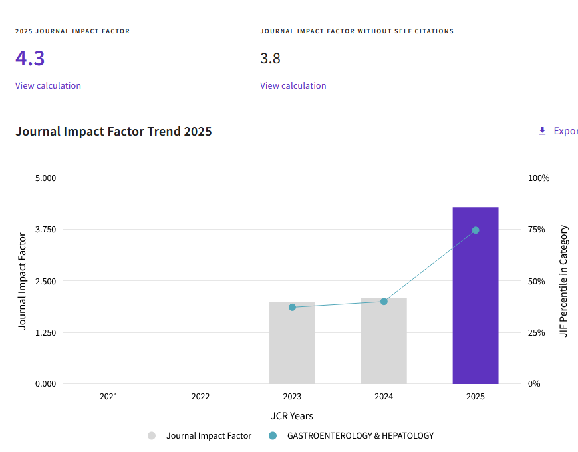Click the Journal Impact Factor legend label
578x452 pixels.
[209, 436]
